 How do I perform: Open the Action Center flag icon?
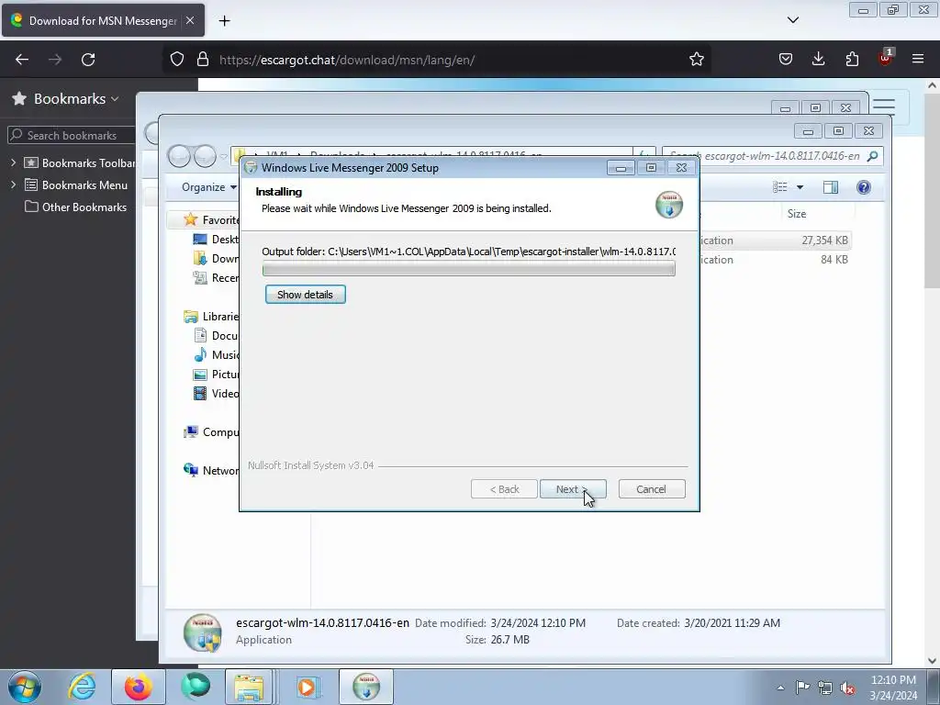click(x=802, y=687)
